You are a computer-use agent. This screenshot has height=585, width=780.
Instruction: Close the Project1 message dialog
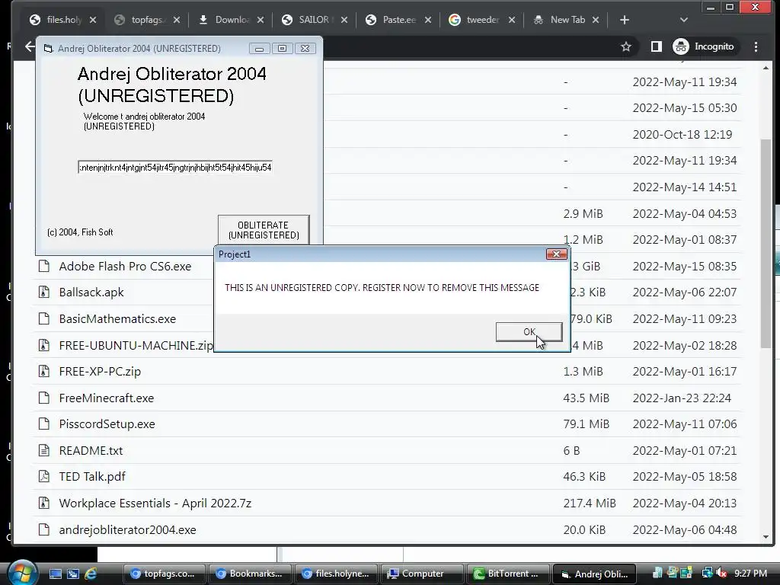coord(556,254)
